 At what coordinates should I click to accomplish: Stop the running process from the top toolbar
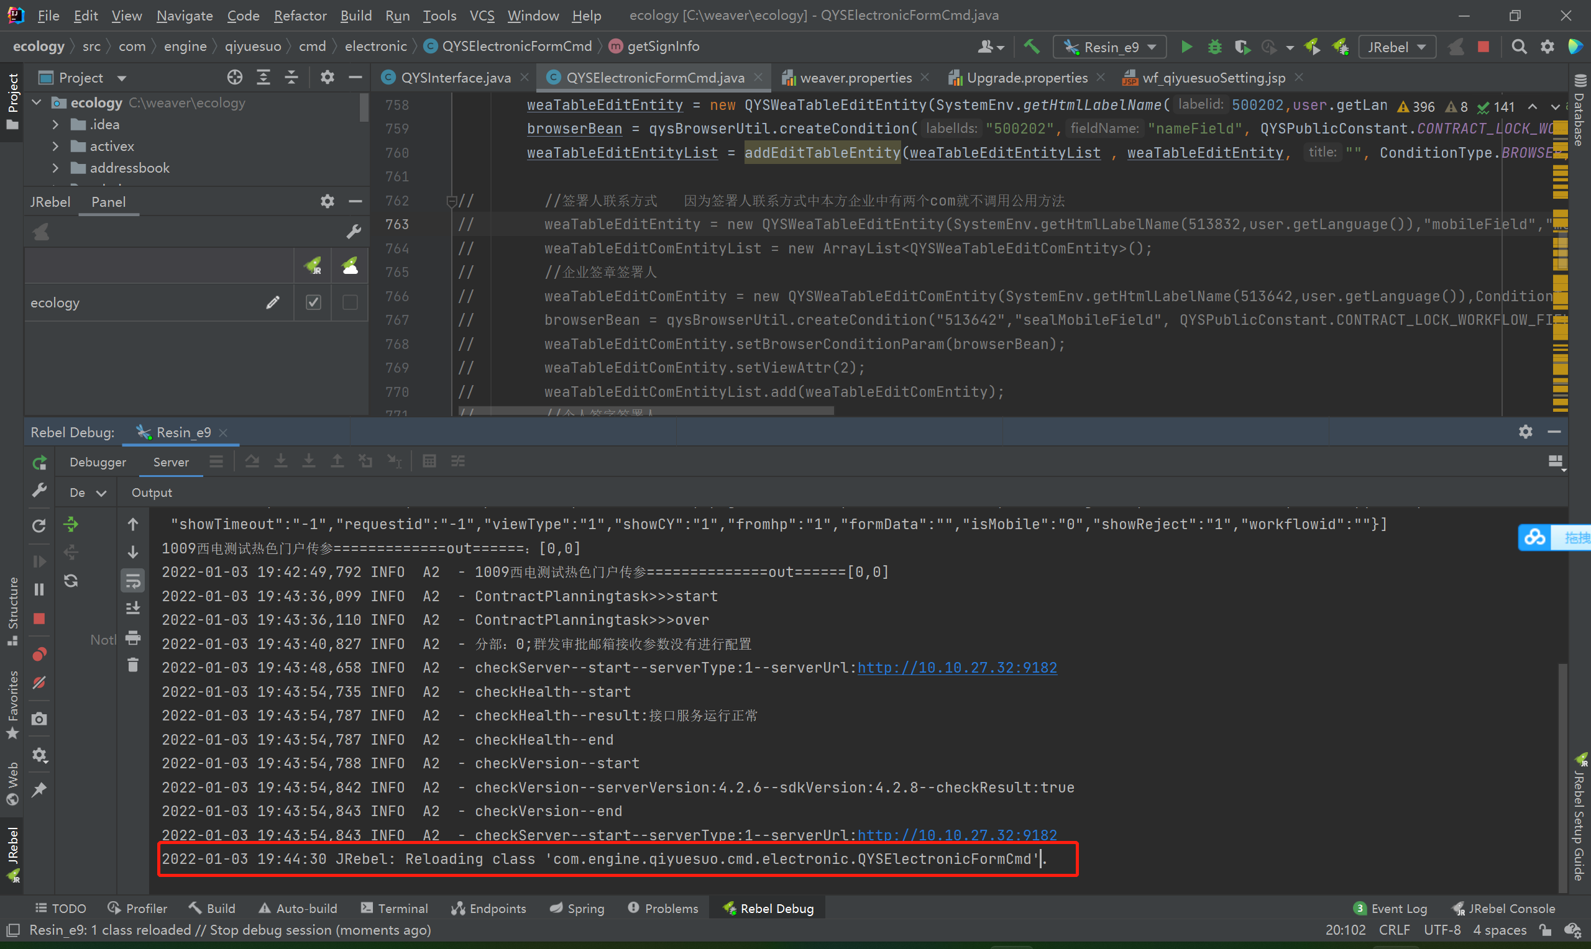(x=1483, y=47)
